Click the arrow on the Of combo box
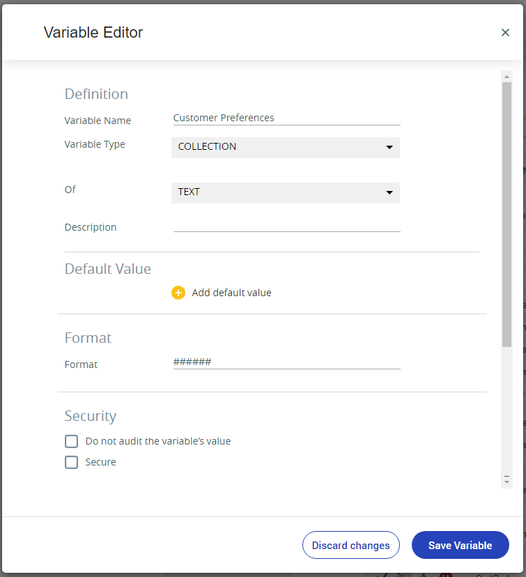This screenshot has width=526, height=577. tap(389, 192)
